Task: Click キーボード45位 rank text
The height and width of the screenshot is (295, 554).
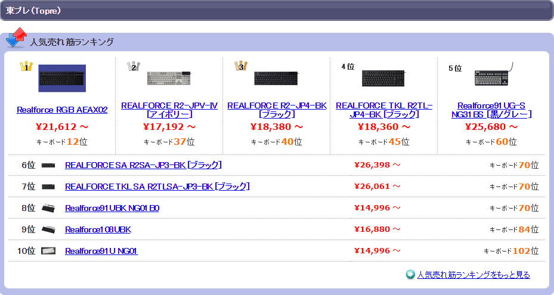Action: [x=384, y=142]
